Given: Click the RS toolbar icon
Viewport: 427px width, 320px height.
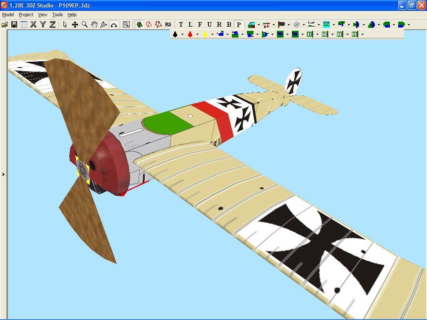Looking at the screenshot, I should tap(168, 25).
